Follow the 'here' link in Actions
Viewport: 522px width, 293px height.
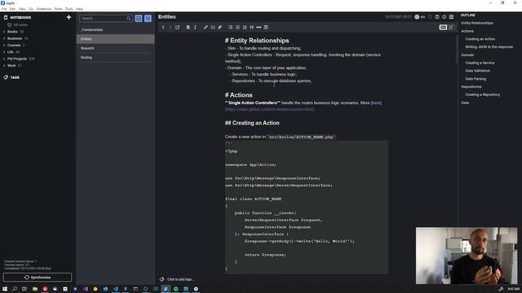(x=376, y=103)
